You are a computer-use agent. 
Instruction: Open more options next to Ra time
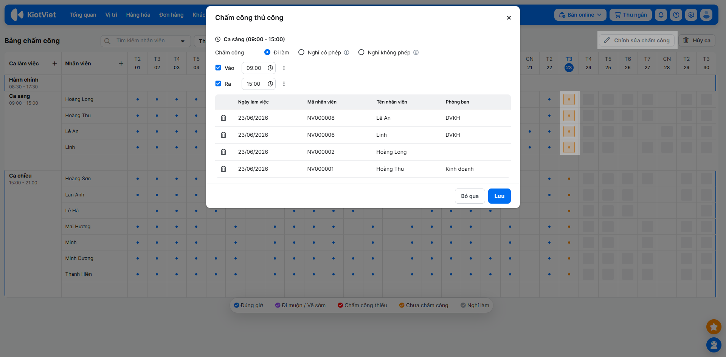tap(284, 84)
